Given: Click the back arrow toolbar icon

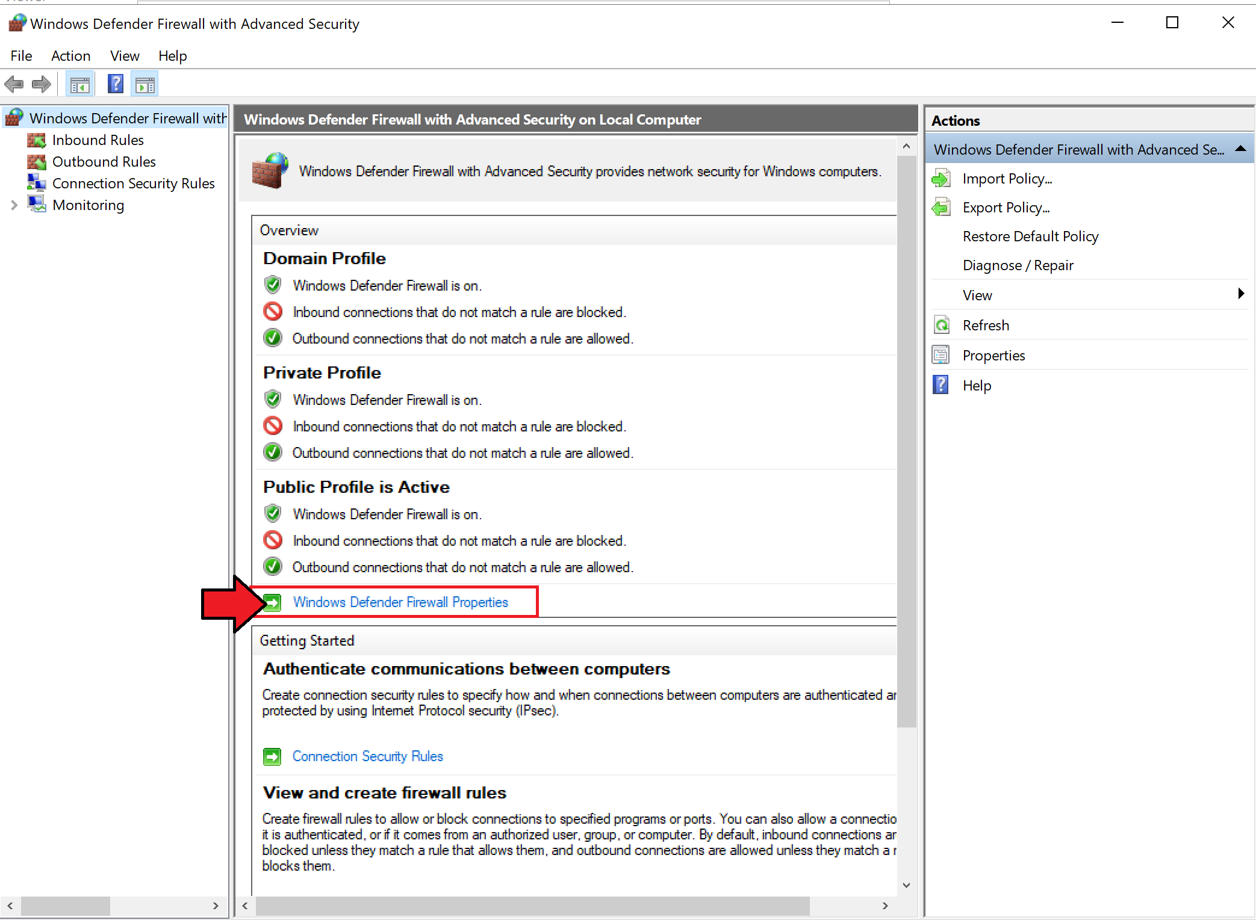Looking at the screenshot, I should coord(14,84).
